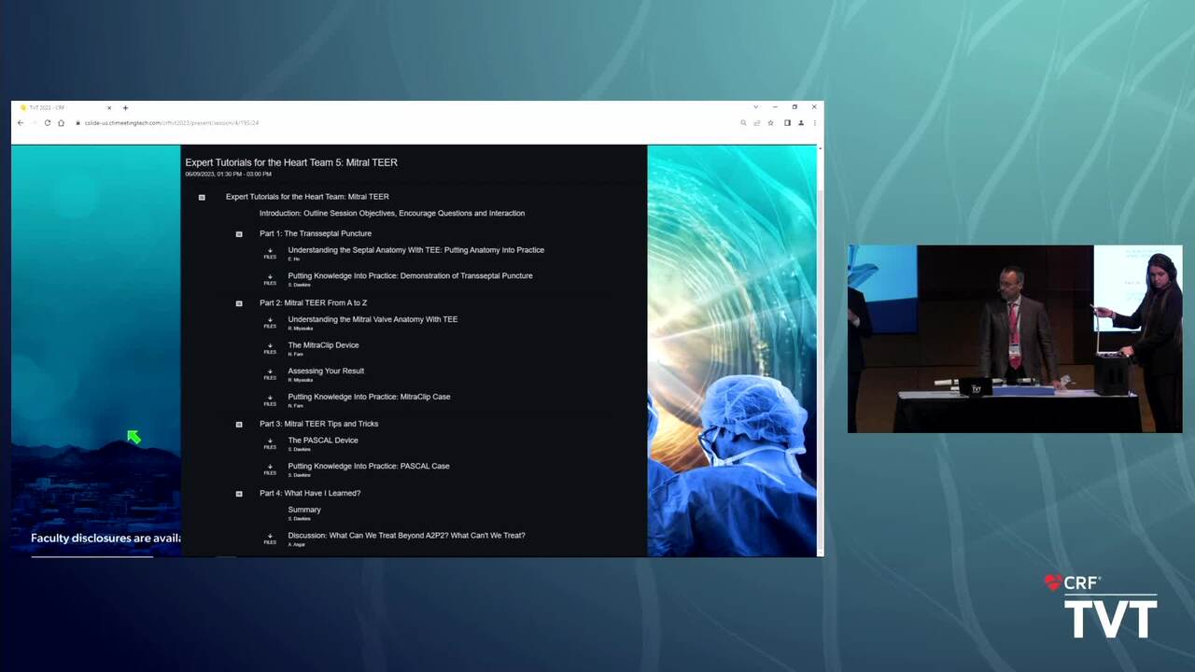1195x672 pixels.
Task: Download files for Understanding the Mitral Valve Anatomy
Action: point(270,323)
